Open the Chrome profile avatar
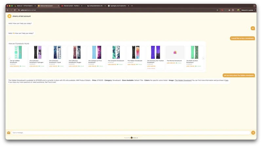 tap(238, 10)
